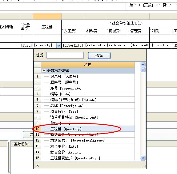The height and width of the screenshot is (174, 177).
Task: Click row number 10 in popup list
Action: (x=38, y=129)
